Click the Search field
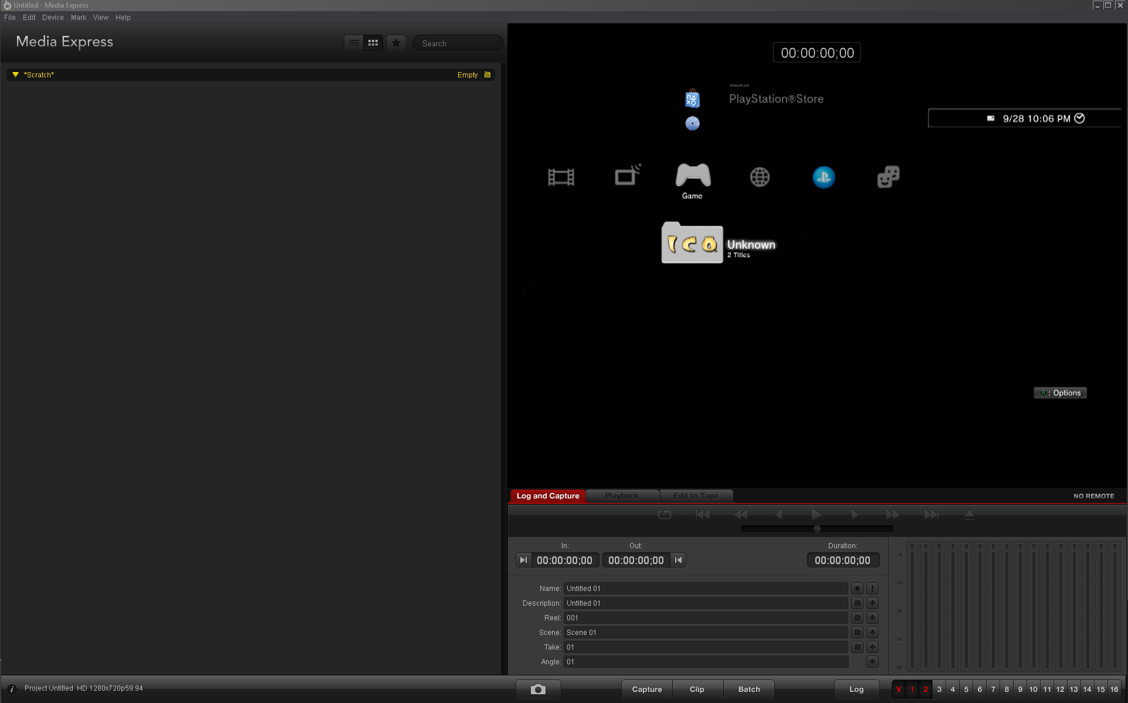 tap(458, 43)
